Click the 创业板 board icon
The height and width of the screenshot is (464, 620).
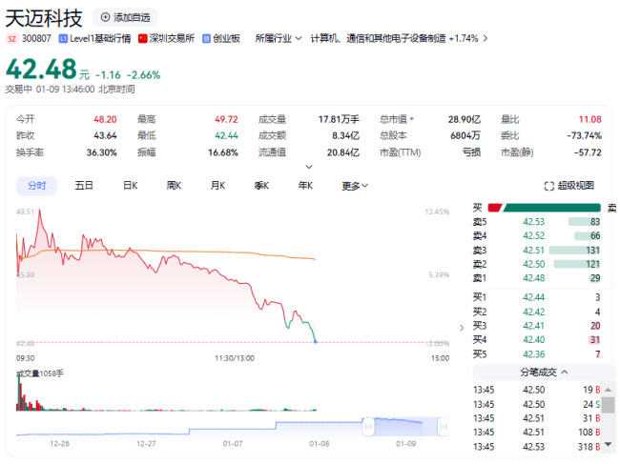click(206, 39)
